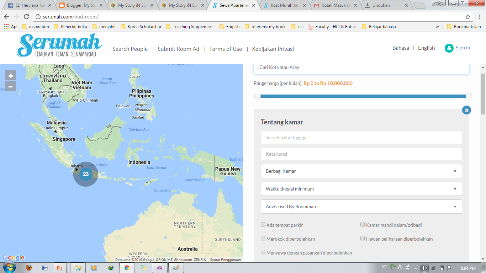Open the Advertised By Roommates dropdown

point(361,207)
